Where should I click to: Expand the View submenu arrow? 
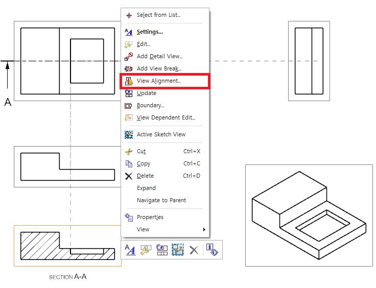[x=204, y=229]
